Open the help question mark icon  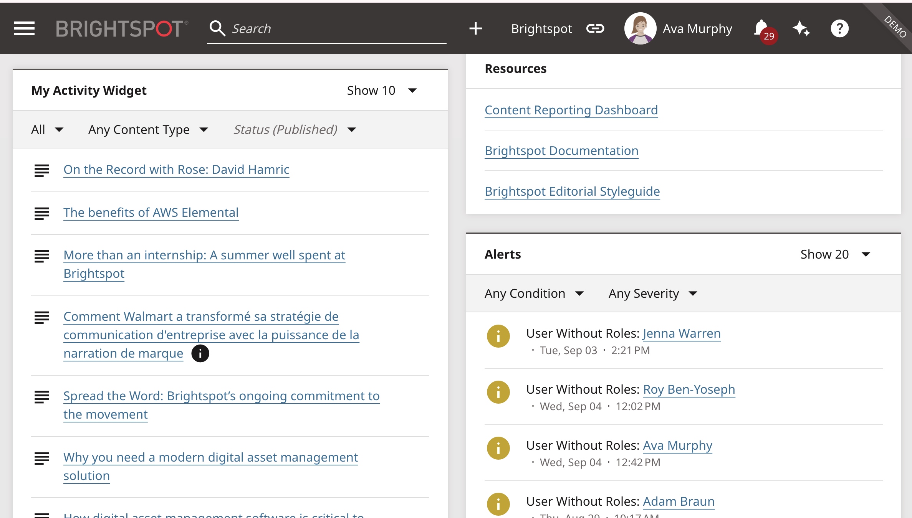[840, 28]
